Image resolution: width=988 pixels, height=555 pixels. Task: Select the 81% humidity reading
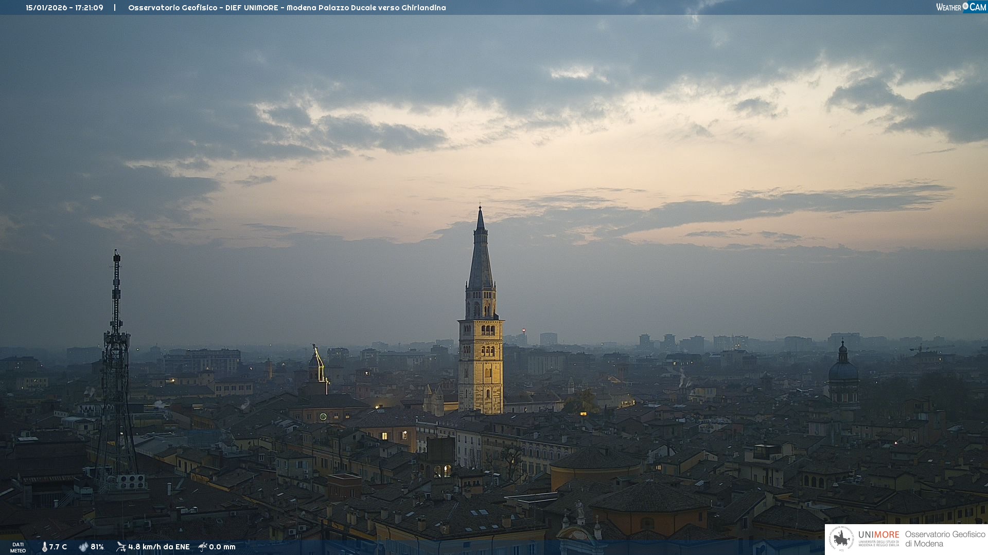pyautogui.click(x=97, y=547)
